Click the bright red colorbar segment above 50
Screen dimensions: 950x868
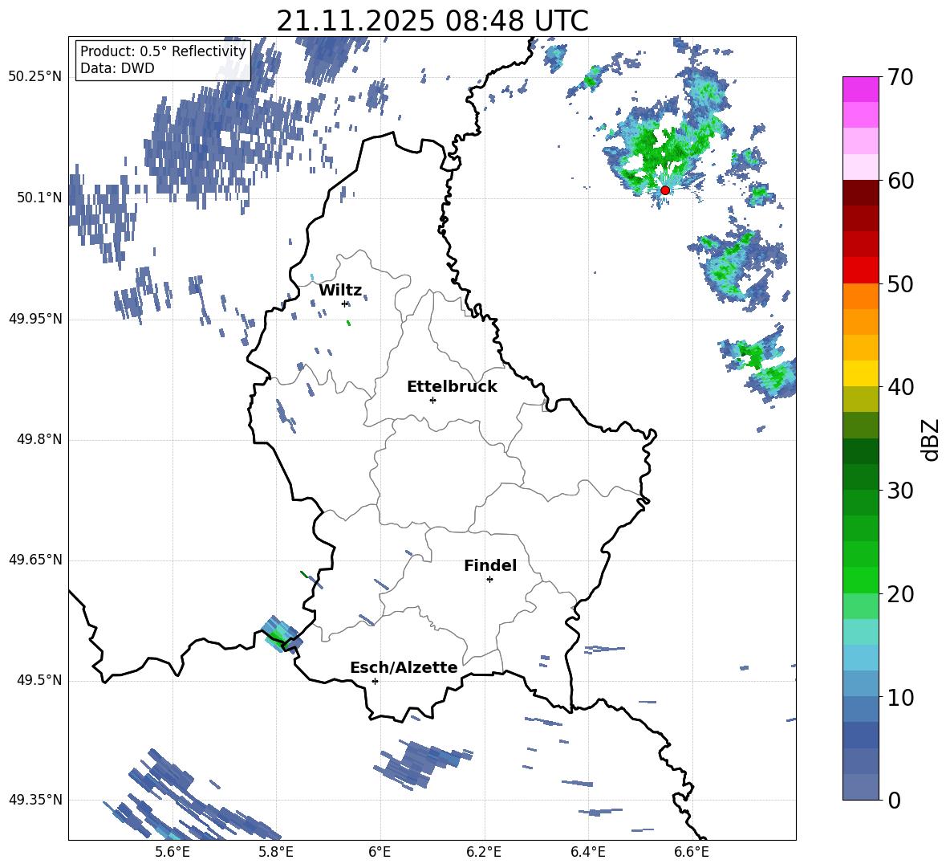(x=860, y=271)
